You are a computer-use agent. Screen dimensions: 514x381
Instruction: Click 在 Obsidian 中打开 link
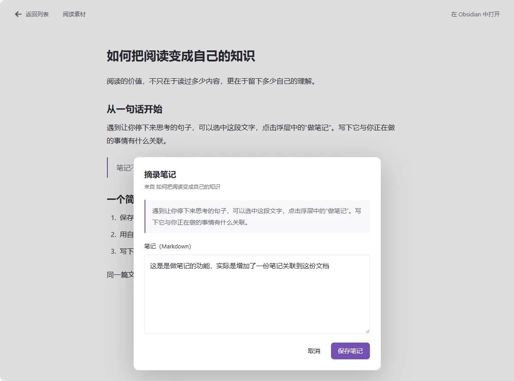tap(475, 14)
